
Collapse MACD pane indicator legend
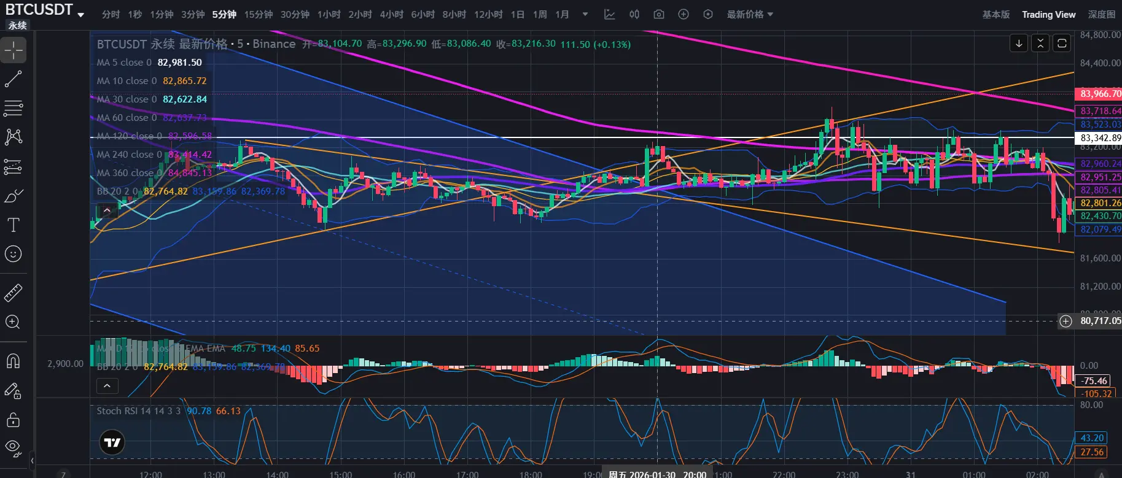[x=107, y=386]
